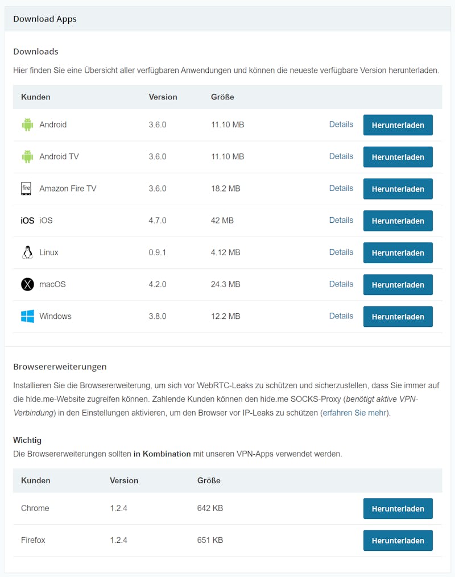Open Details for Windows
Viewport: 455px width, 577px height.
click(341, 316)
